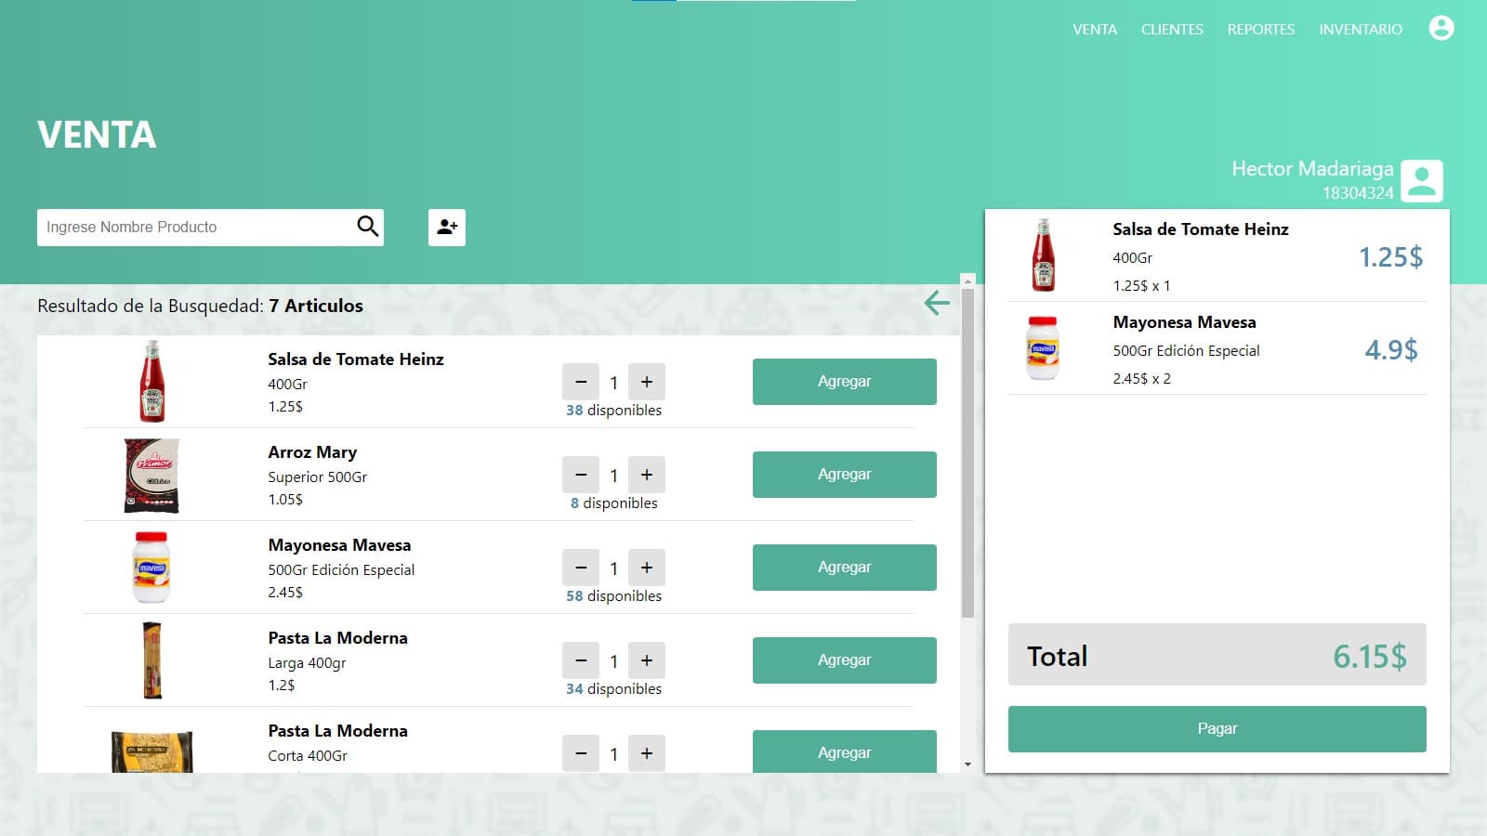The width and height of the screenshot is (1487, 836).
Task: Decrease quantity for Mayonesa Mavesa
Action: [581, 568]
